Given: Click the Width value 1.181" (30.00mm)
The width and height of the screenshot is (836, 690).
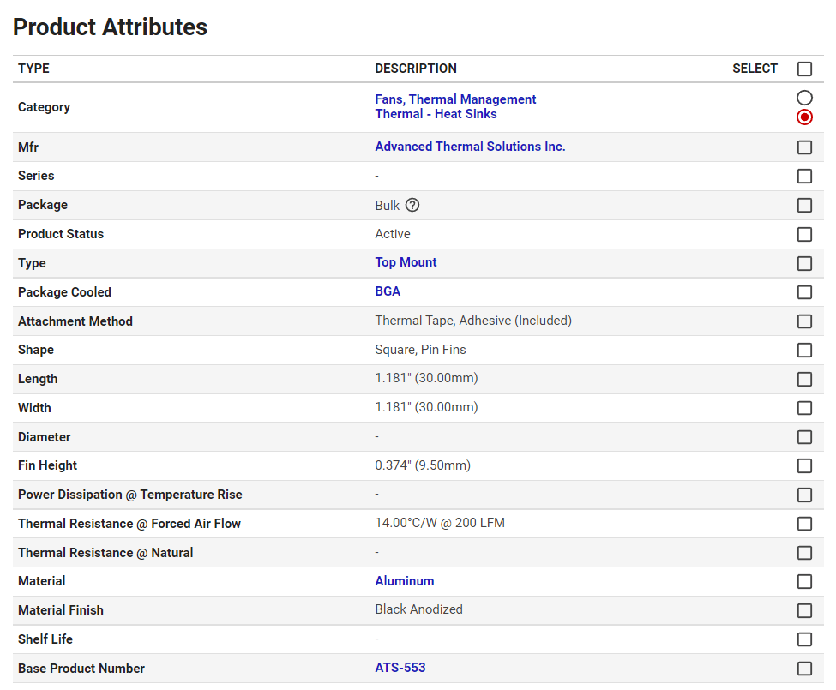Looking at the screenshot, I should (x=426, y=407).
